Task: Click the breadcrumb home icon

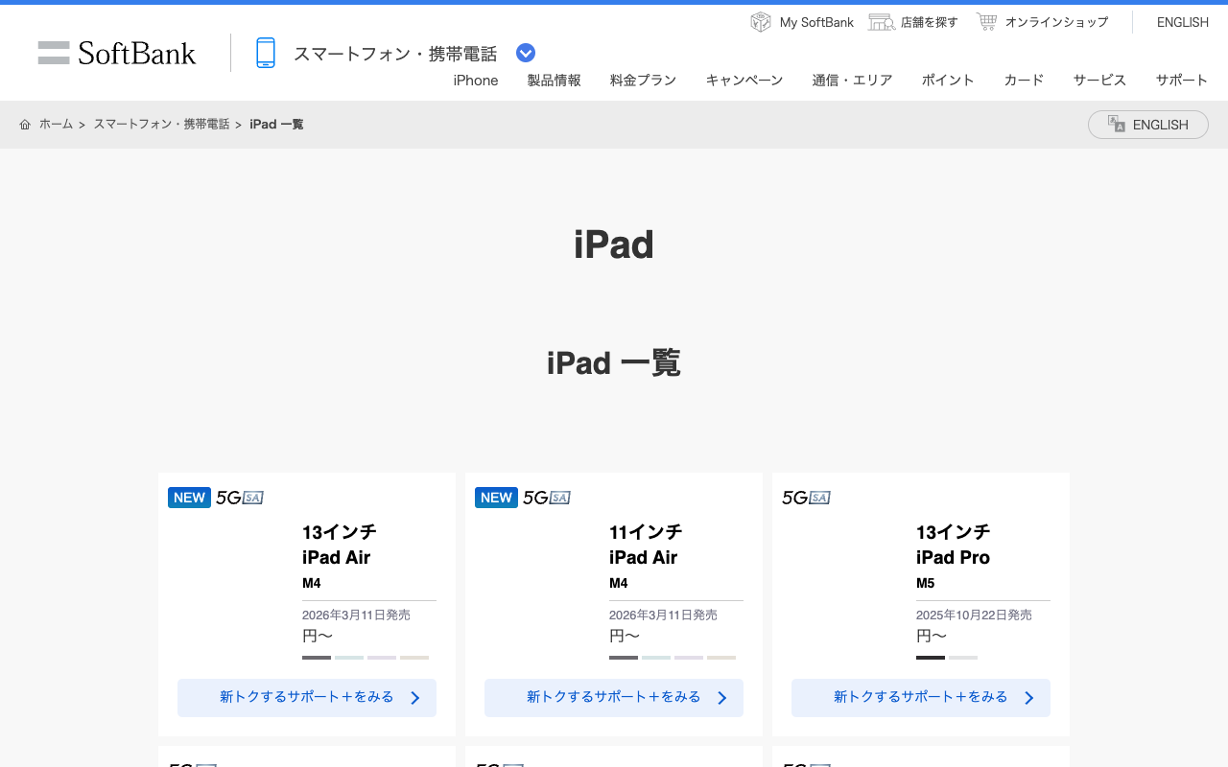Action: pyautogui.click(x=25, y=125)
